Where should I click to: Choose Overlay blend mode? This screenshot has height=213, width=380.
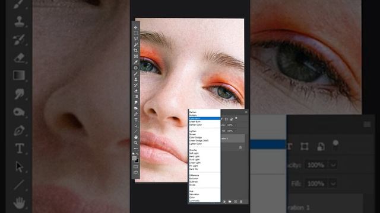193,150
